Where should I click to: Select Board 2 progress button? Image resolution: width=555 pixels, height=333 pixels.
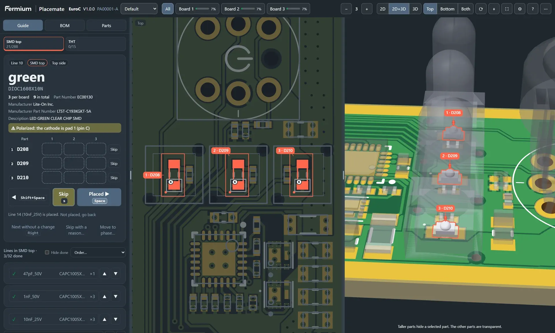tap(243, 9)
